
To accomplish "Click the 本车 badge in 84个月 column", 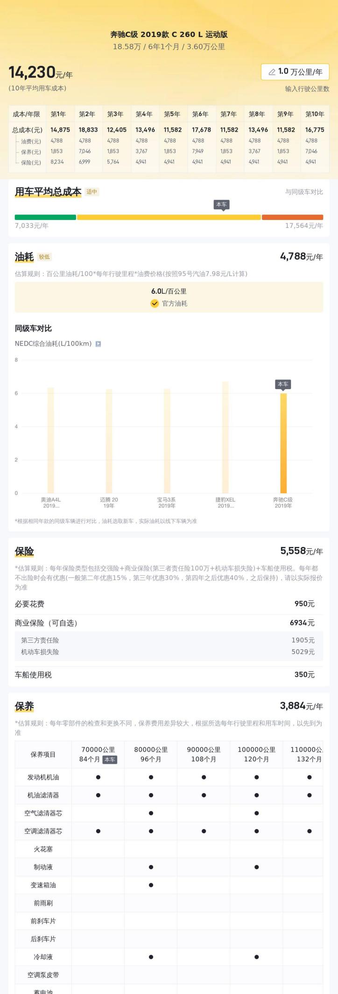I will tap(110, 759).
